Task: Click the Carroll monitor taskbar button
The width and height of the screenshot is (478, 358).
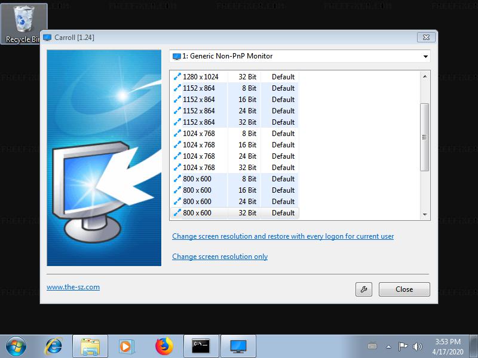Action: 238,347
